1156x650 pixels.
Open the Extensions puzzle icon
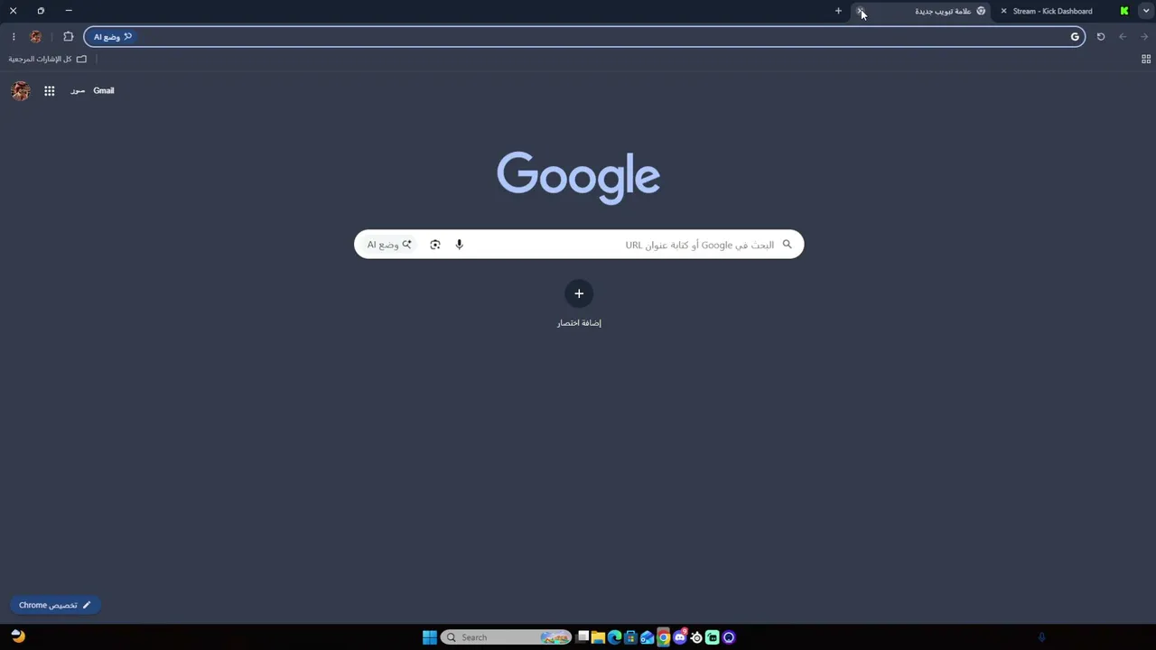69,37
